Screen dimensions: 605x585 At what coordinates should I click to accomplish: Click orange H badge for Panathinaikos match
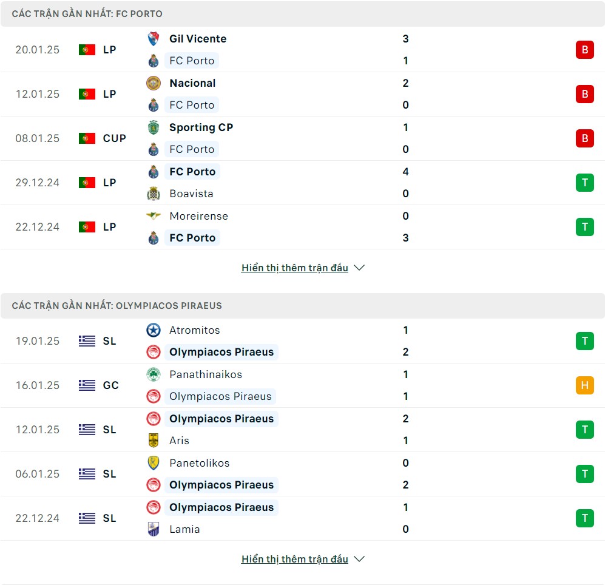584,385
